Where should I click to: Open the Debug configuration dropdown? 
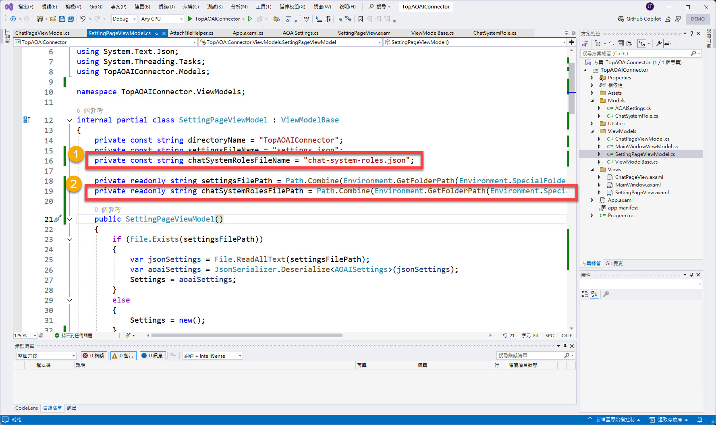click(x=124, y=19)
